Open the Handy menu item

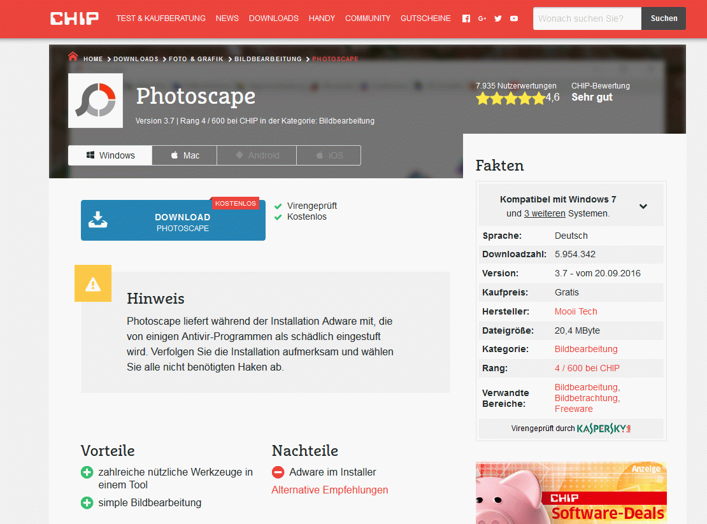[x=322, y=18]
